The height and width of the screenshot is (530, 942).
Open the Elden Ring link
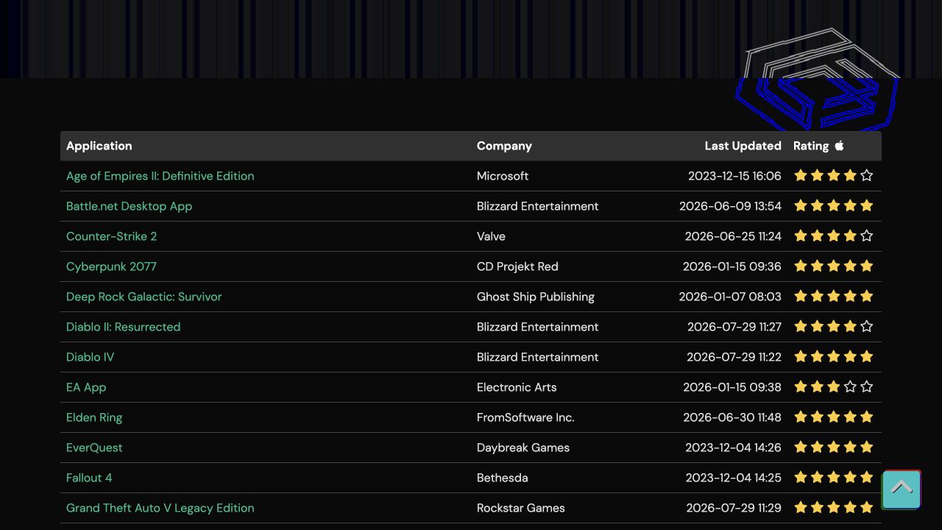(94, 417)
